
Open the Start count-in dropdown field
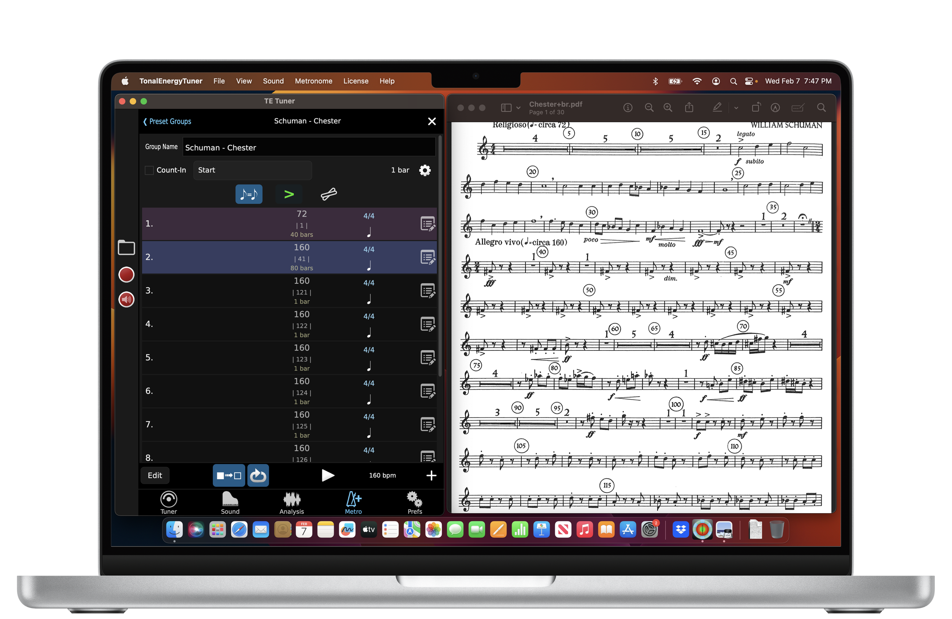[252, 170]
